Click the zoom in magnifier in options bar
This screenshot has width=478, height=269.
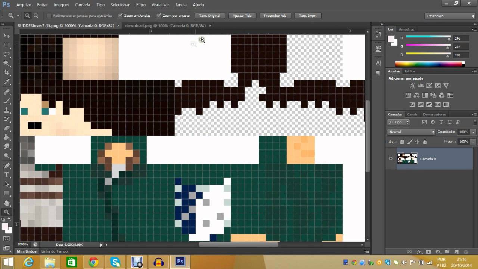coord(27,16)
